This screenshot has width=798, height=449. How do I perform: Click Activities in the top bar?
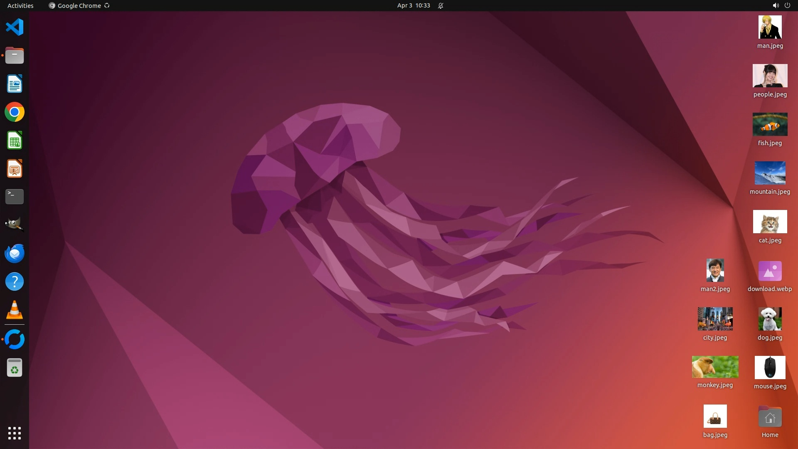click(x=20, y=5)
